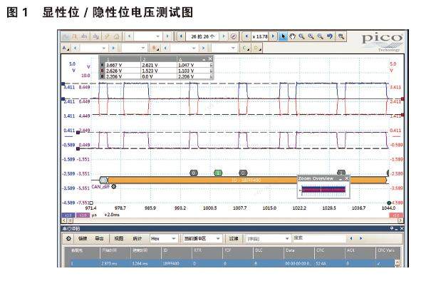Image resolution: width=426 pixels, height=281 pixels.
Task: Click the undo zoom arrow icon
Action: 330,36
